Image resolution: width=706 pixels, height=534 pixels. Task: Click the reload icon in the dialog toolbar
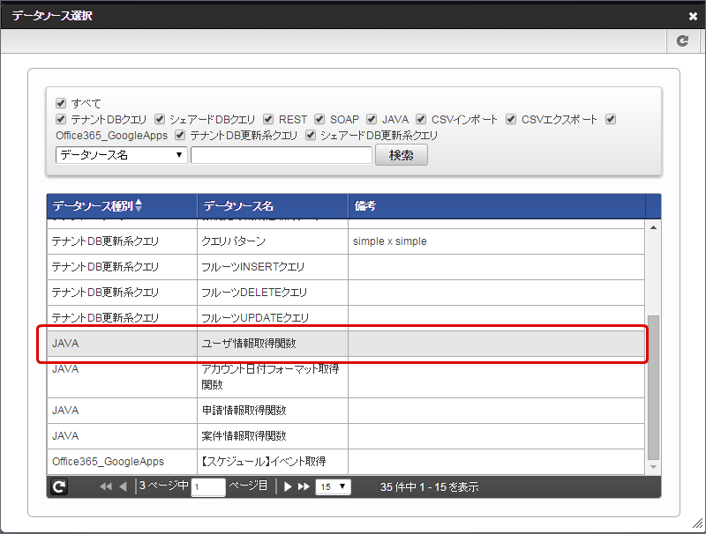click(x=682, y=41)
